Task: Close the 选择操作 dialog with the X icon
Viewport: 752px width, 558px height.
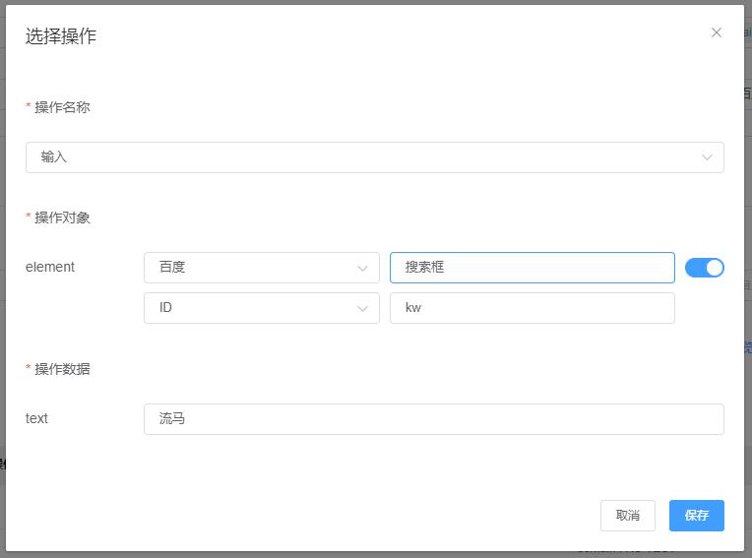Action: click(x=717, y=32)
